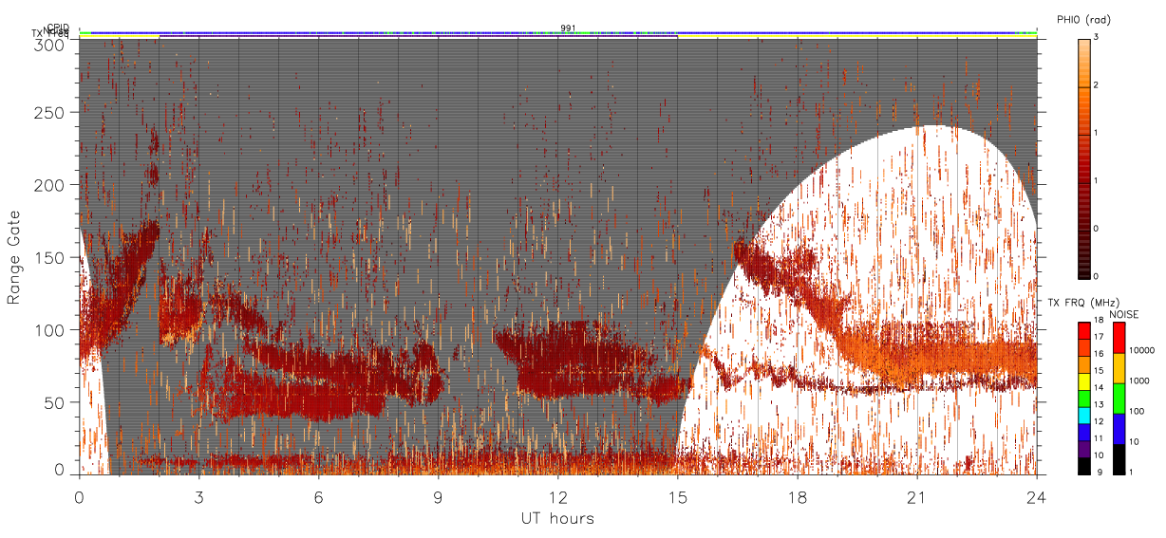Click the "3" tick on PHI0 colorbar

click(1096, 38)
